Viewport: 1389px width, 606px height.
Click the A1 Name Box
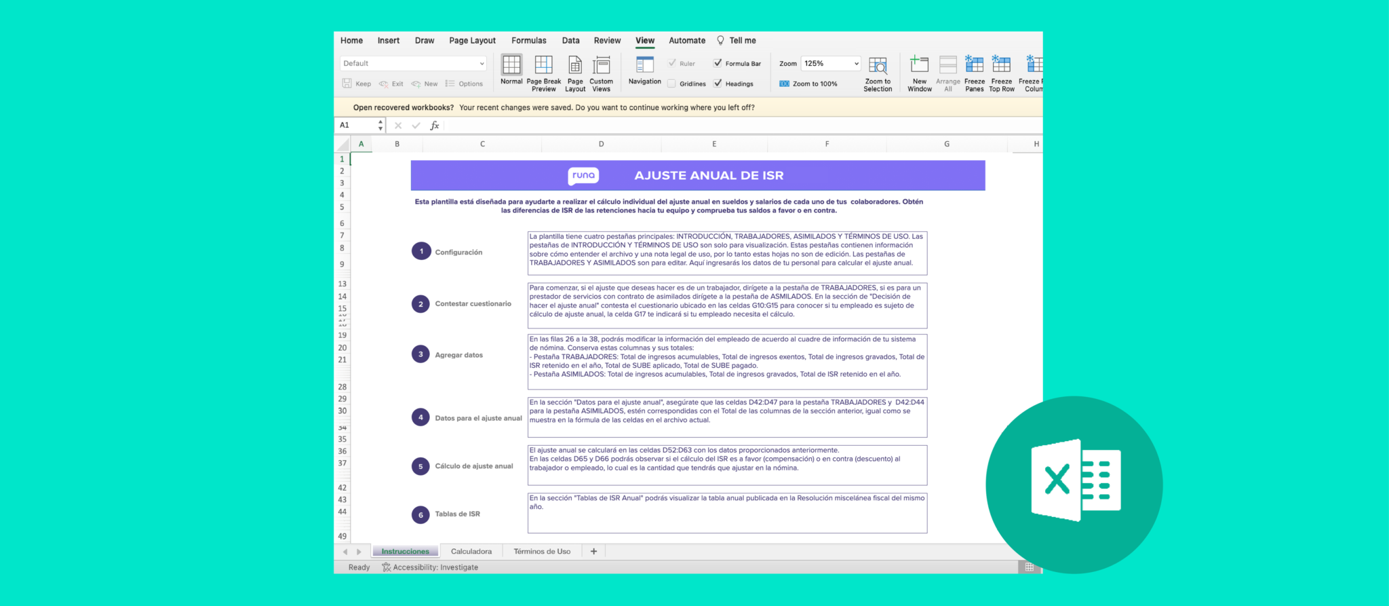pyautogui.click(x=357, y=126)
